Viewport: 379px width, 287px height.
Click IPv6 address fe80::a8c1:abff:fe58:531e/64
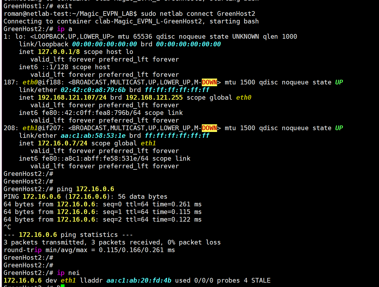point(95,159)
